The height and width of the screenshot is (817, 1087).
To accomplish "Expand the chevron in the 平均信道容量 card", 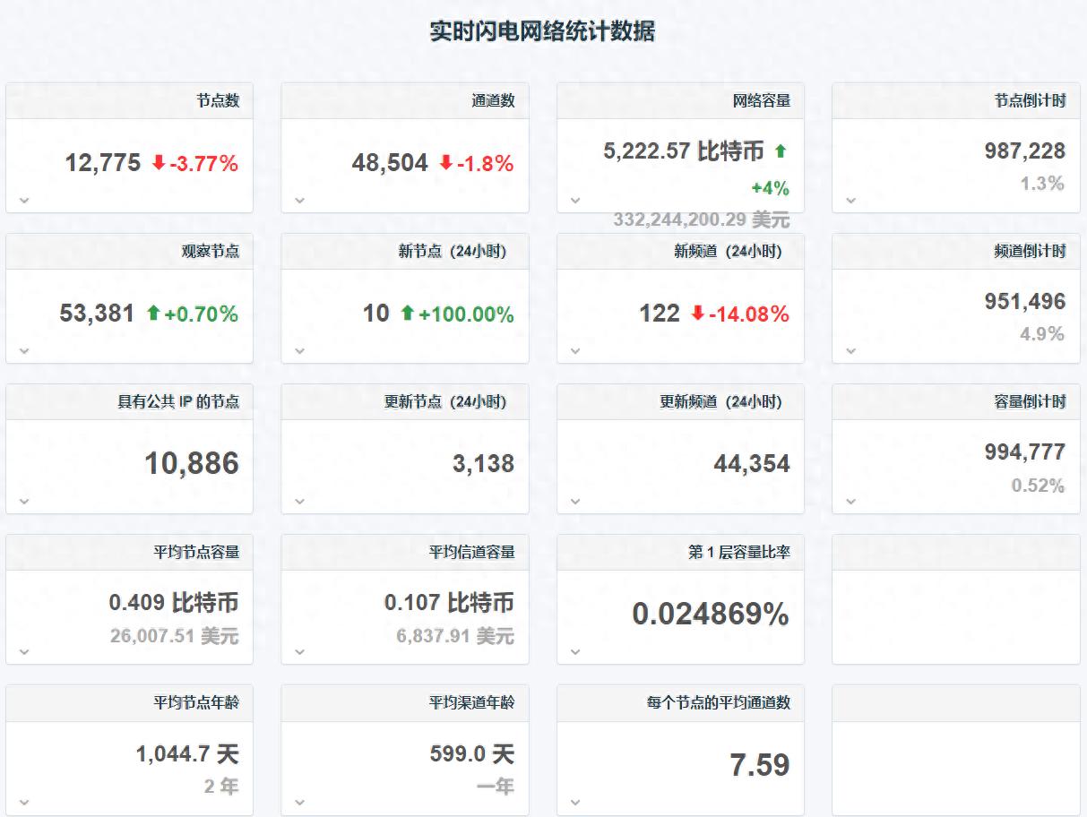I will [300, 651].
